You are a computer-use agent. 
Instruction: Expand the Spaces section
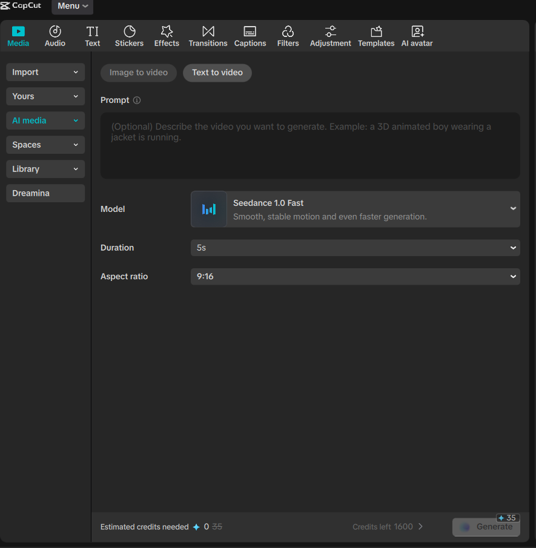[x=45, y=145]
